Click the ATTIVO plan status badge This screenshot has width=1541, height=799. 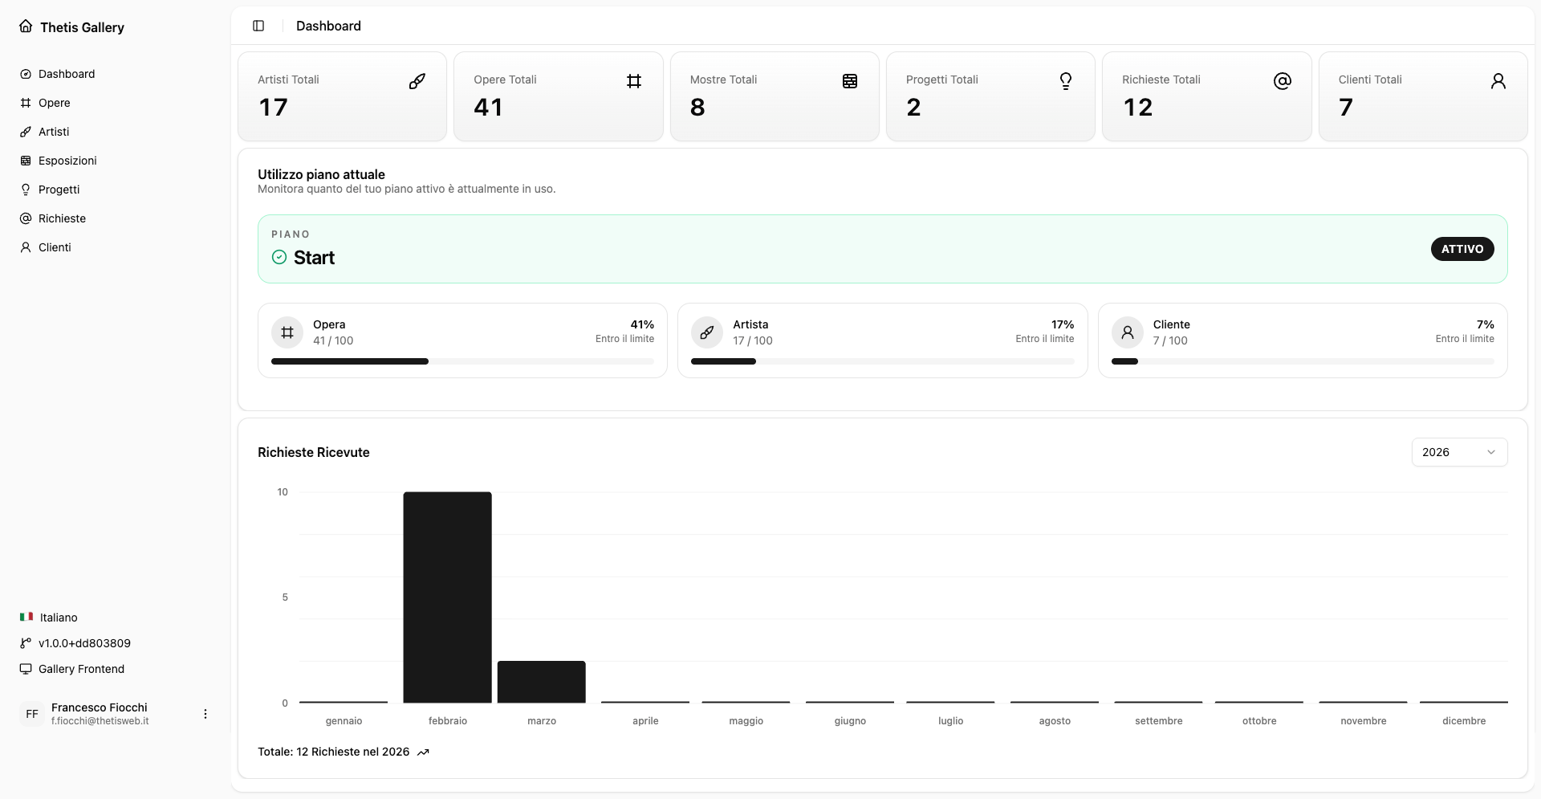coord(1462,249)
